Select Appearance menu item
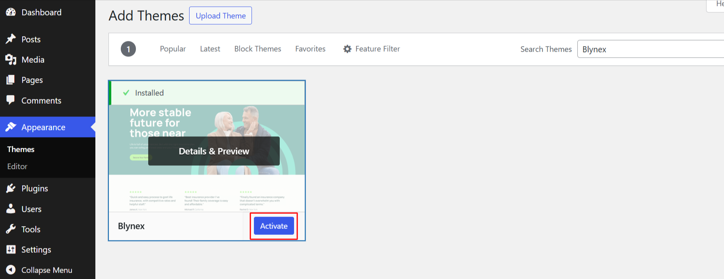This screenshot has width=724, height=279. [x=48, y=127]
